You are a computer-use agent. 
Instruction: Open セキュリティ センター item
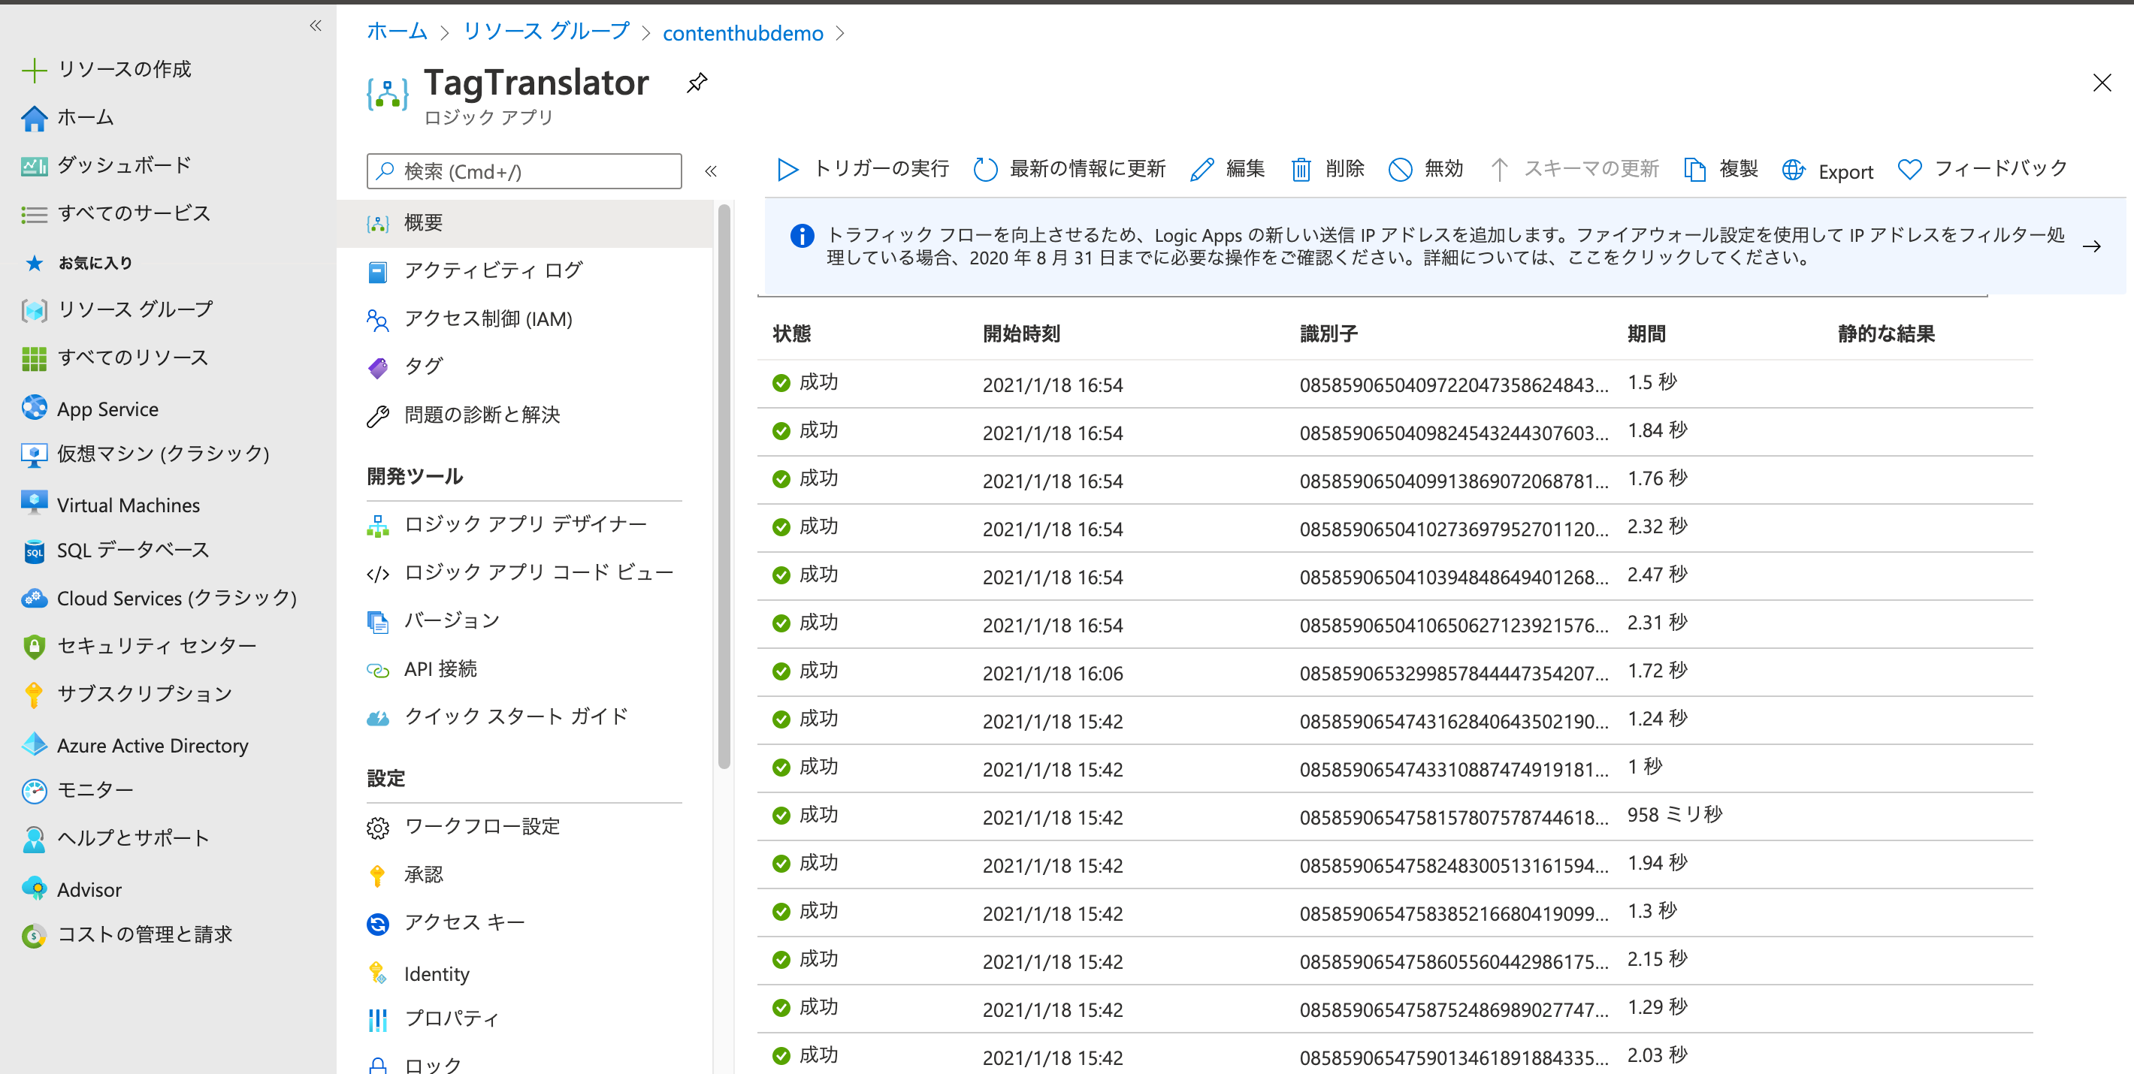pos(139,646)
